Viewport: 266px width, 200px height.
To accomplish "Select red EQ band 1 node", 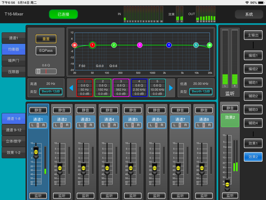I will [x=92, y=45].
